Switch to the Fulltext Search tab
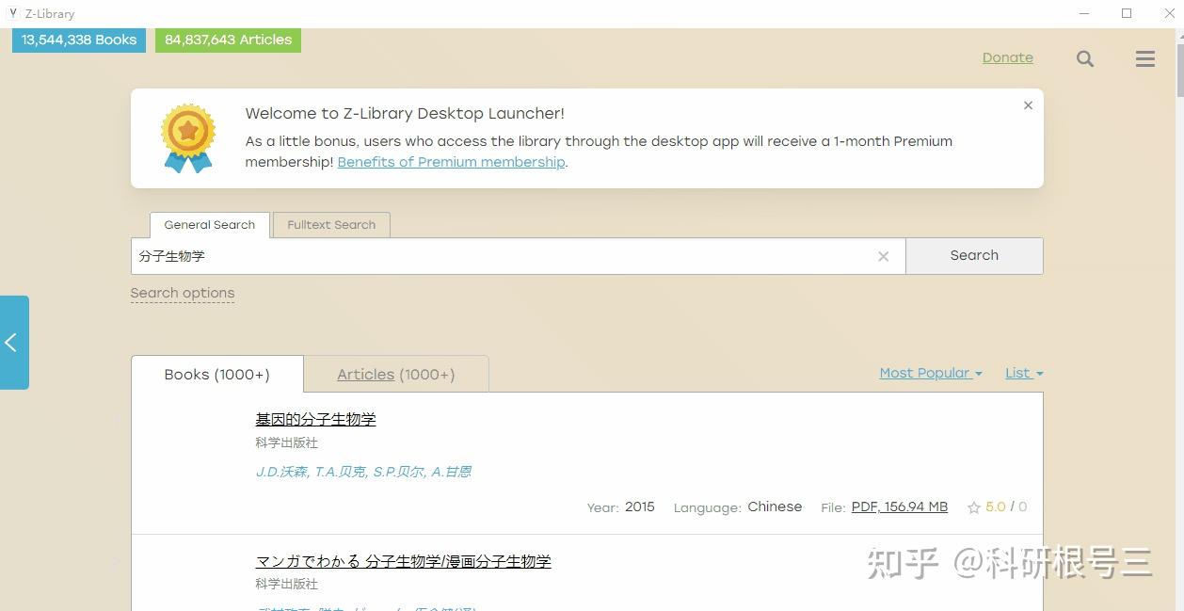The height and width of the screenshot is (611, 1184). point(331,224)
